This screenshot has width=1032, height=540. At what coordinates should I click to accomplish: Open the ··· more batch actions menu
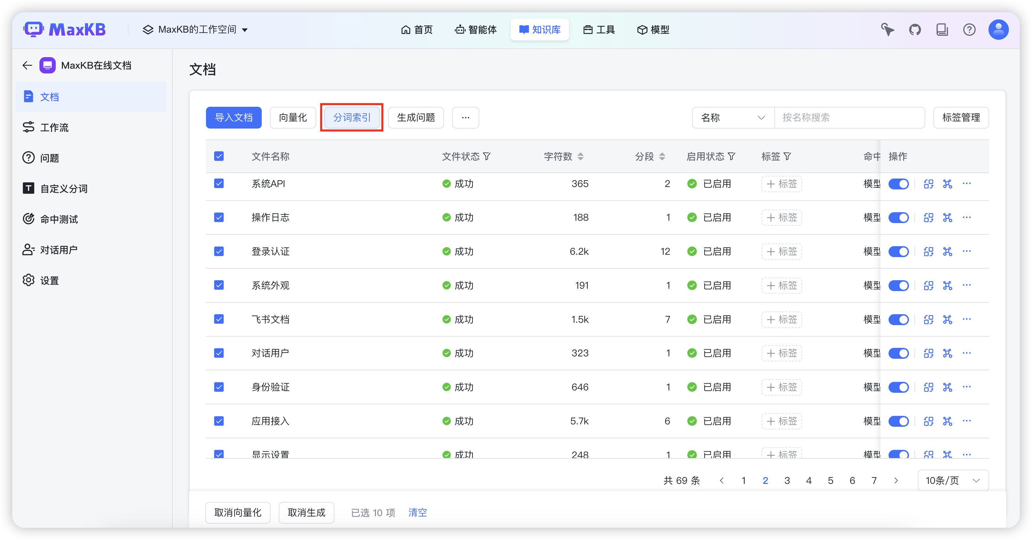pyautogui.click(x=465, y=118)
